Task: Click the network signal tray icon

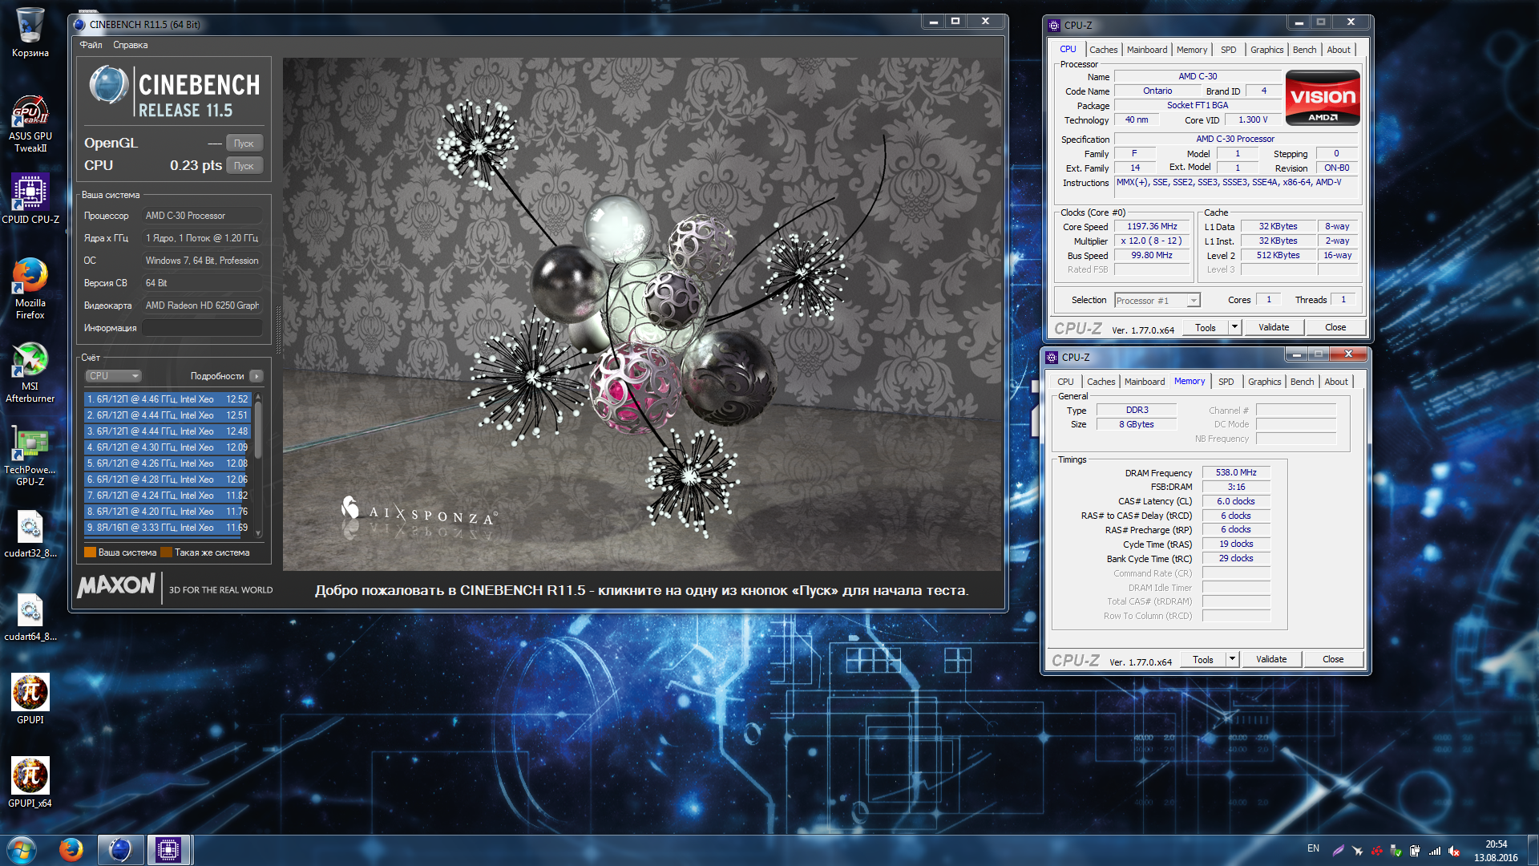Action: coord(1435,851)
